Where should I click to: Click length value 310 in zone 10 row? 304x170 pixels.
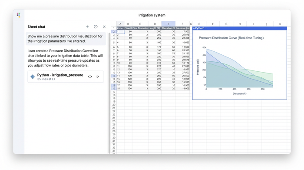[155, 63]
